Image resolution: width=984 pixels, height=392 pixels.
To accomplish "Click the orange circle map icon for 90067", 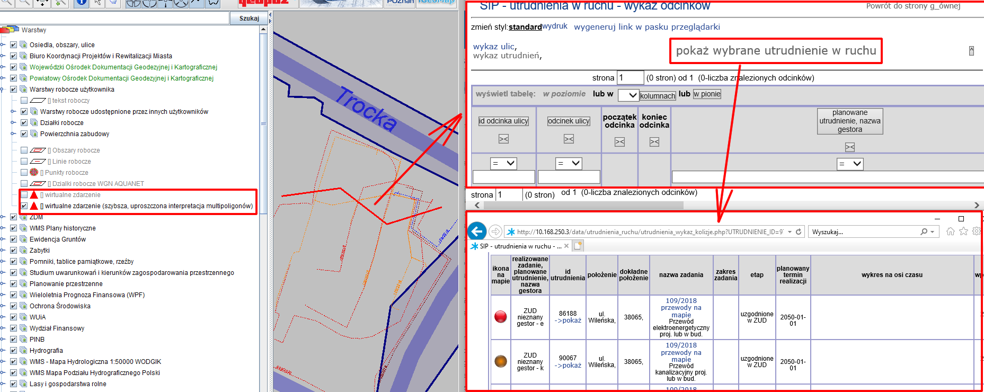I will tap(500, 361).
